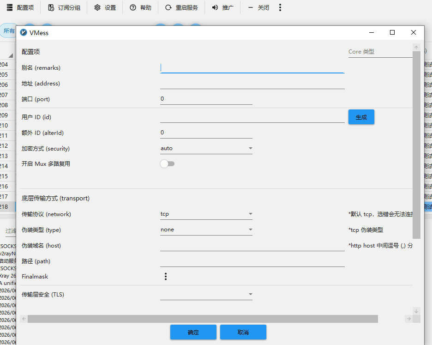Confirm the dialog with 确定

click(193, 332)
